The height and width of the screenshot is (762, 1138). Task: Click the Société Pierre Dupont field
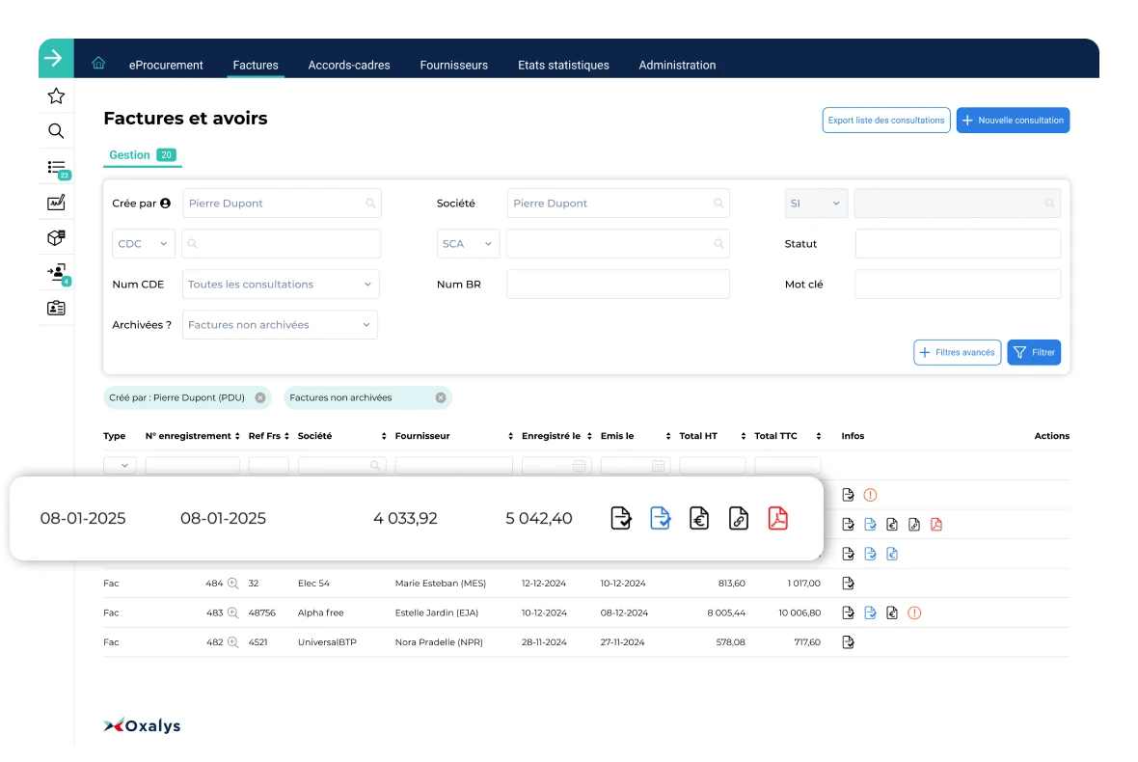617,204
